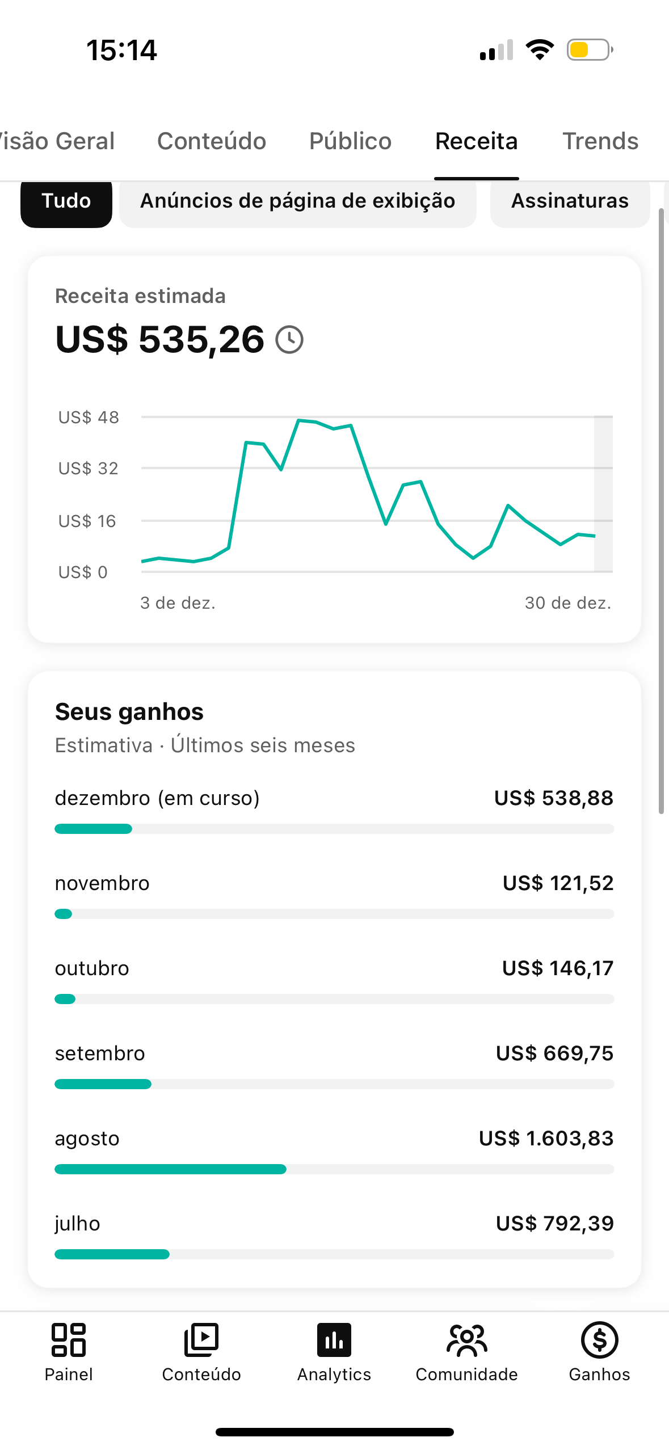Click the vertical scrollbar on the right
The image size is (669, 1450).
(661, 511)
